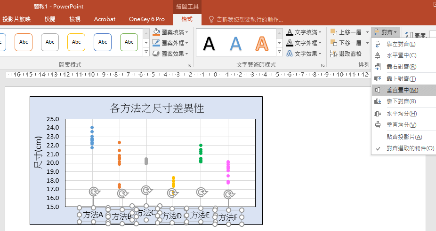Click the 靠下對齊 align bottom icon
Image resolution: width=436 pixels, height=231 pixels.
(x=378, y=101)
